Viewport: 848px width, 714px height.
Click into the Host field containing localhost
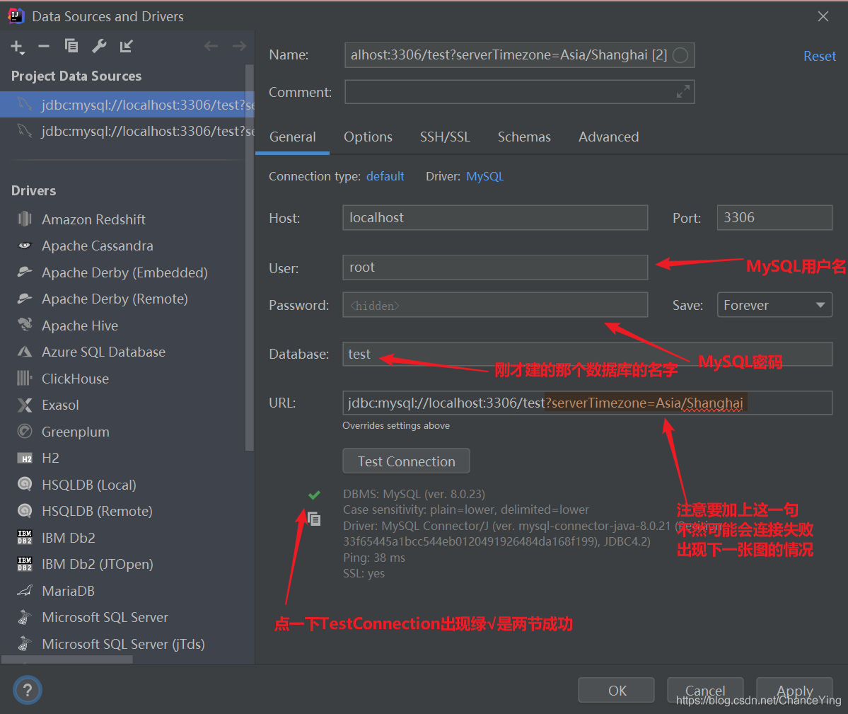point(495,217)
